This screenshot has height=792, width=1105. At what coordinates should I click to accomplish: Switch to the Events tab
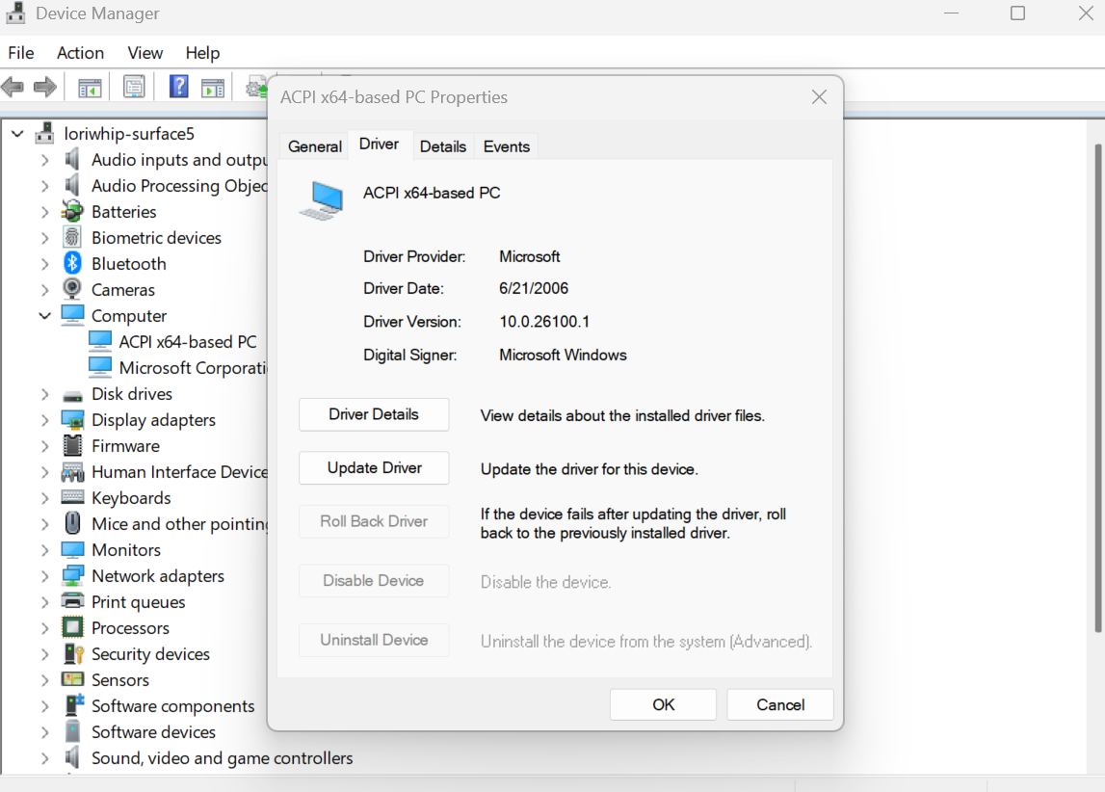pos(506,145)
